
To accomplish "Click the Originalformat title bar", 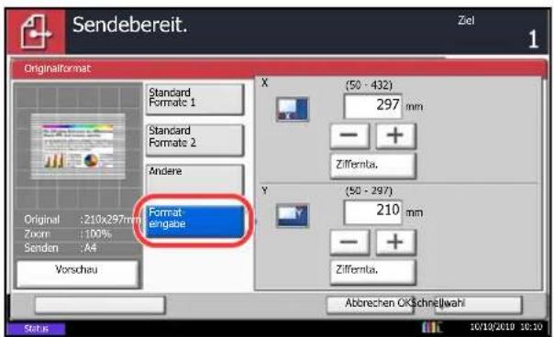I will (x=279, y=69).
